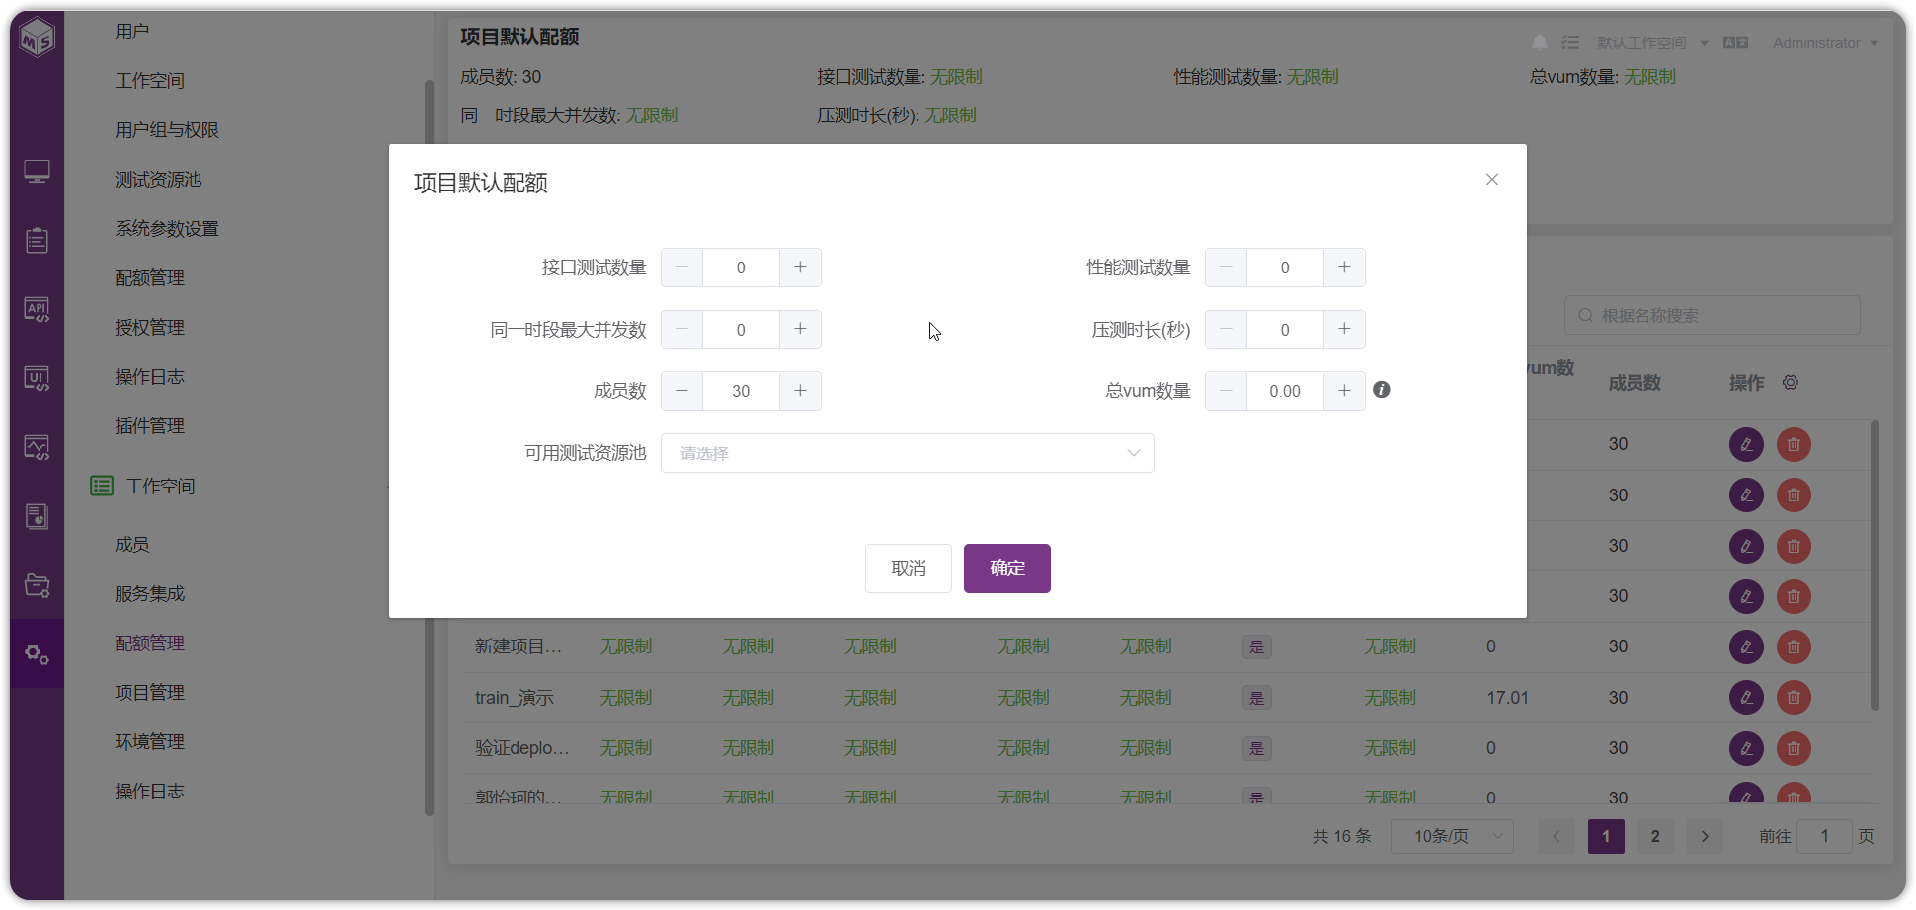Click the 根据名称搜索 search box
1916x910 pixels.
tap(1712, 315)
